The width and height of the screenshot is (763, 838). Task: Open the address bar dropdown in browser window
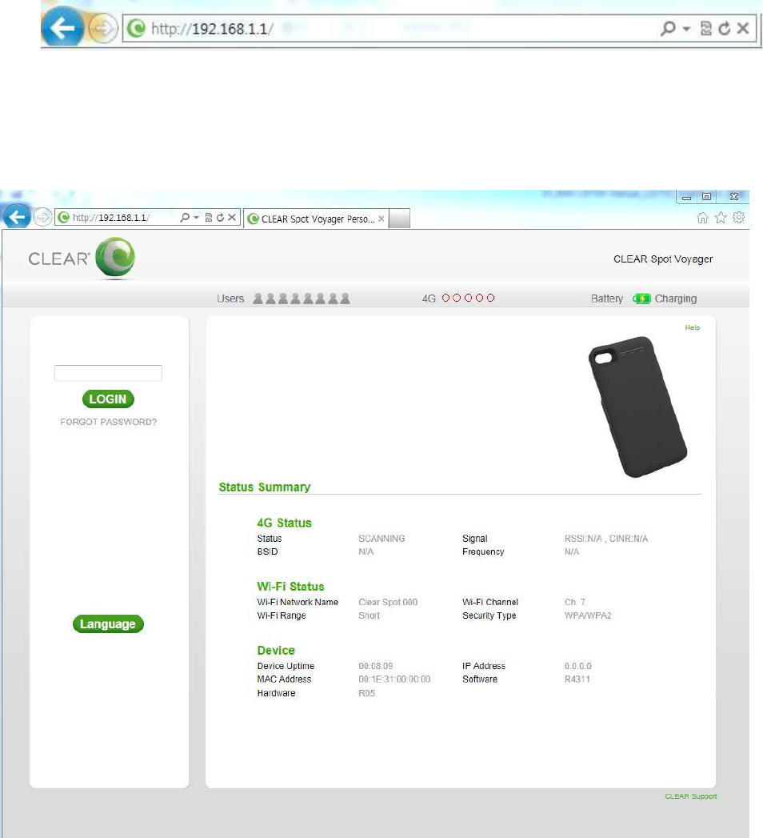tap(197, 218)
